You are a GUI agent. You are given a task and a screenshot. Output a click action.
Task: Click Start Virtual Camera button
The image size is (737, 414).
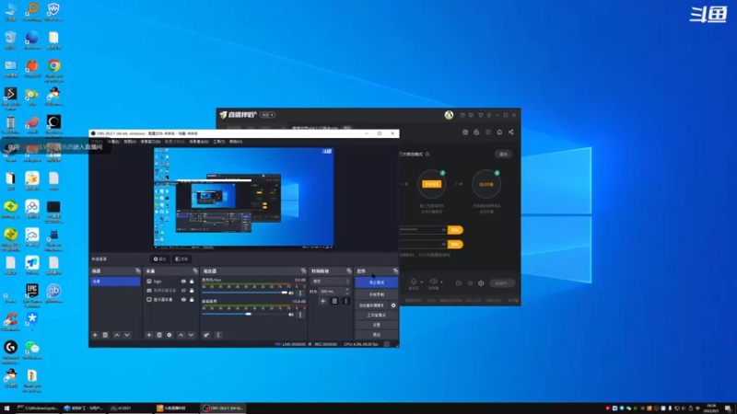372,305
